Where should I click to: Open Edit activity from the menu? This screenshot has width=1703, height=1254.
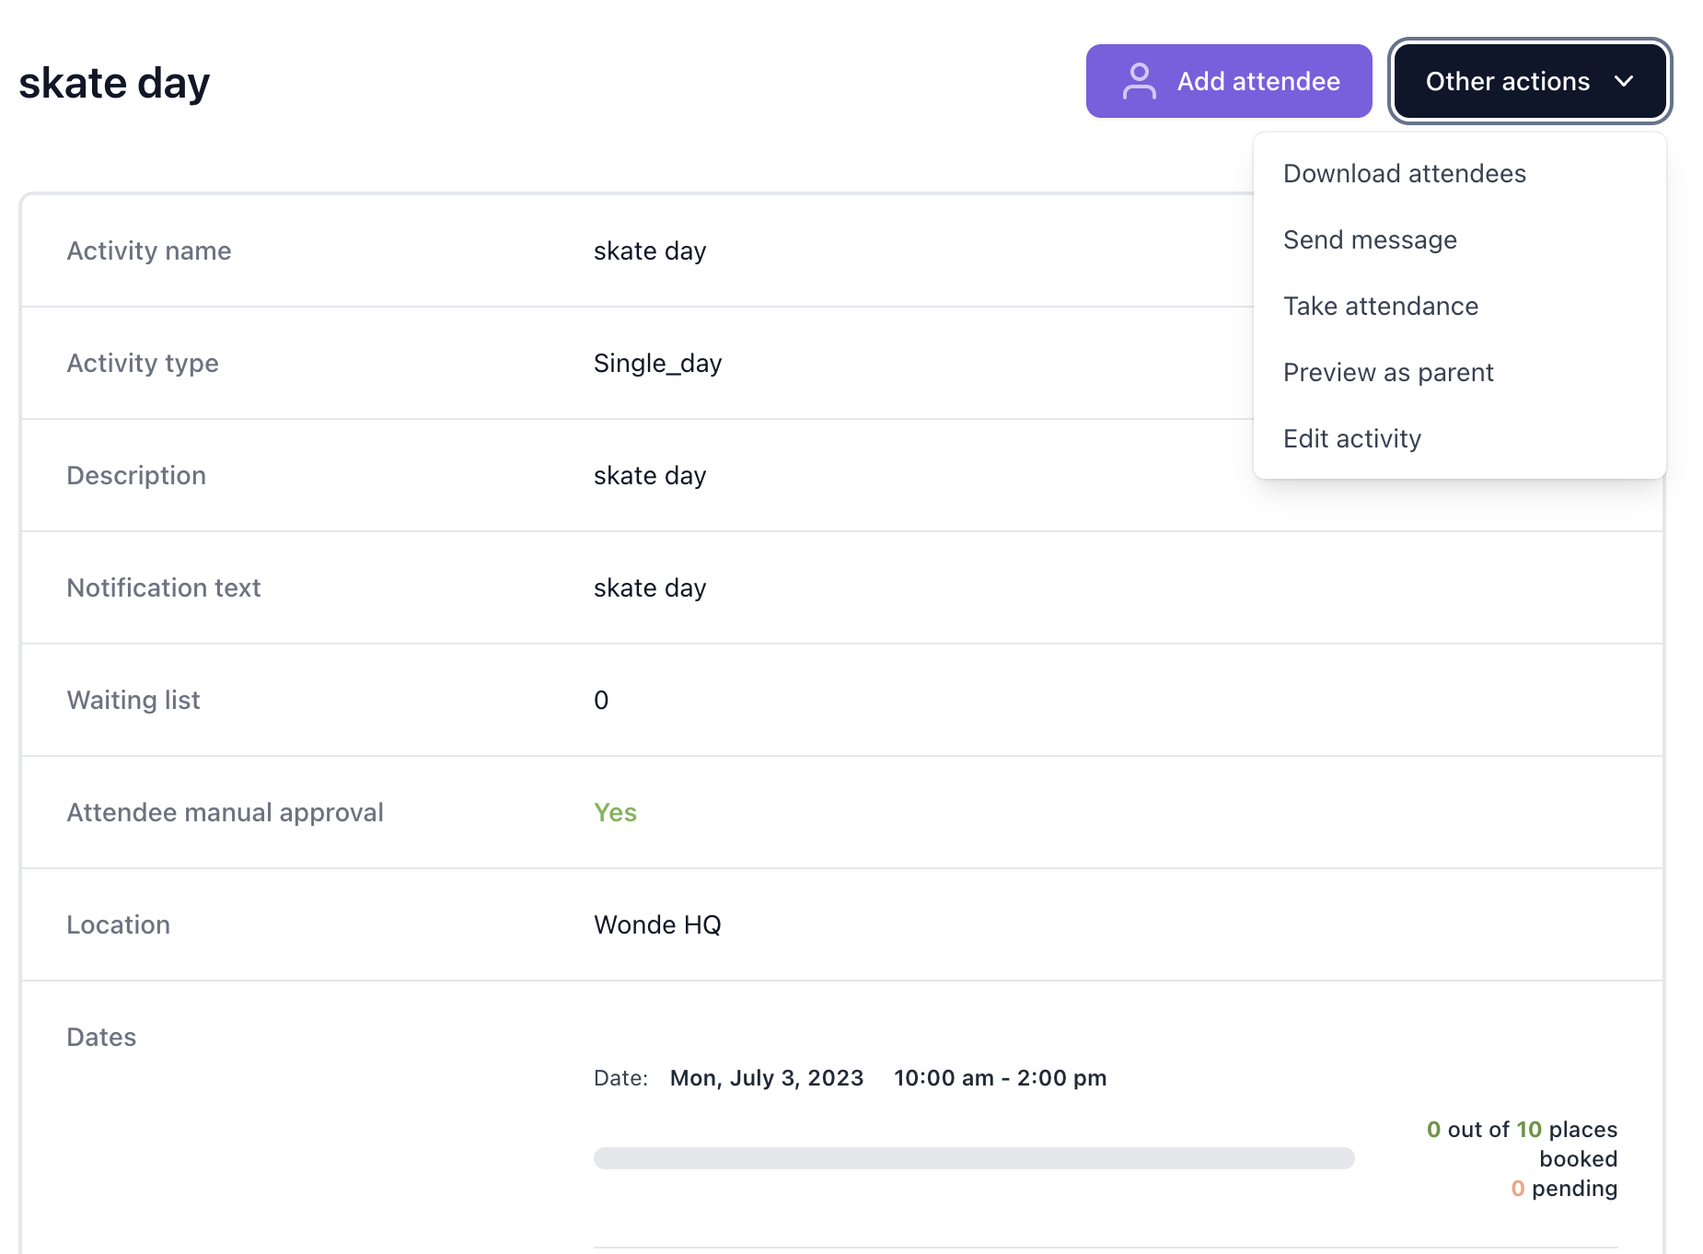[1351, 438]
